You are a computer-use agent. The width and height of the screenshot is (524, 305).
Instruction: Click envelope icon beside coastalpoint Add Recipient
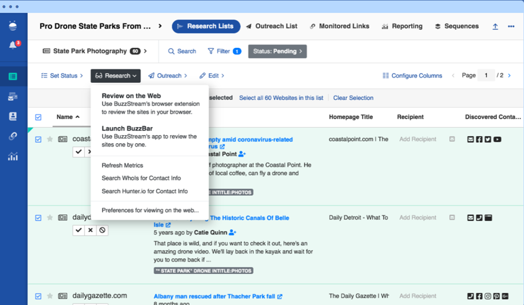pyautogui.click(x=452, y=139)
